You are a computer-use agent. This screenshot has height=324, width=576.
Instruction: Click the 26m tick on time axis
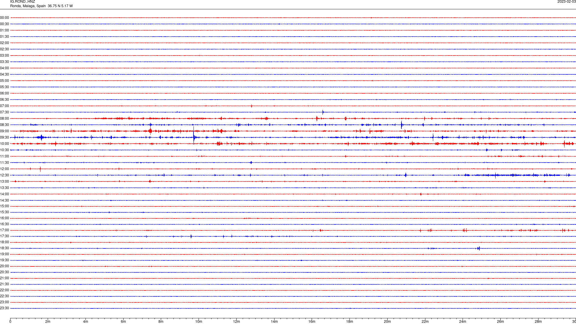500,322
